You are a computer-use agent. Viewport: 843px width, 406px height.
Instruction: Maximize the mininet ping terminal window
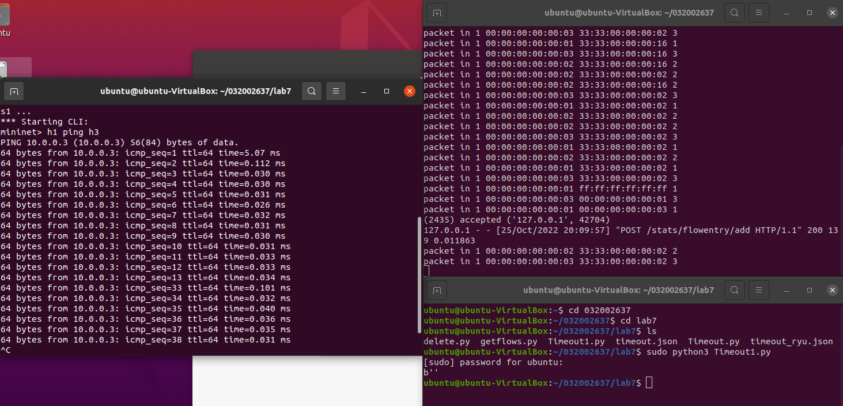387,91
